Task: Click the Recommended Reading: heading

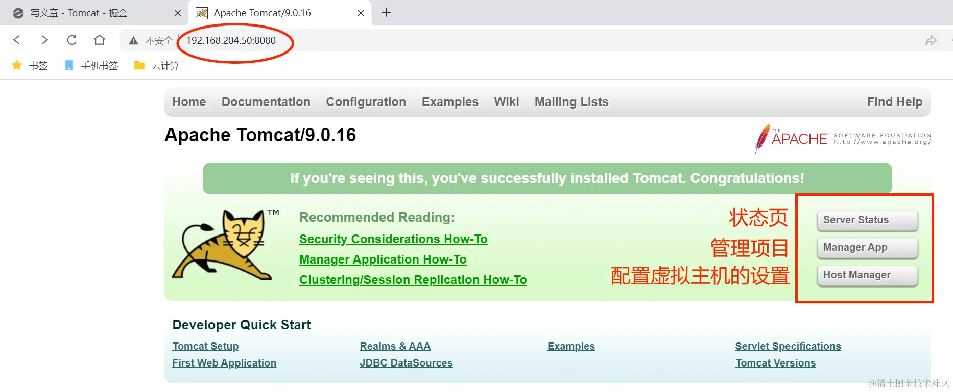Action: pos(377,217)
